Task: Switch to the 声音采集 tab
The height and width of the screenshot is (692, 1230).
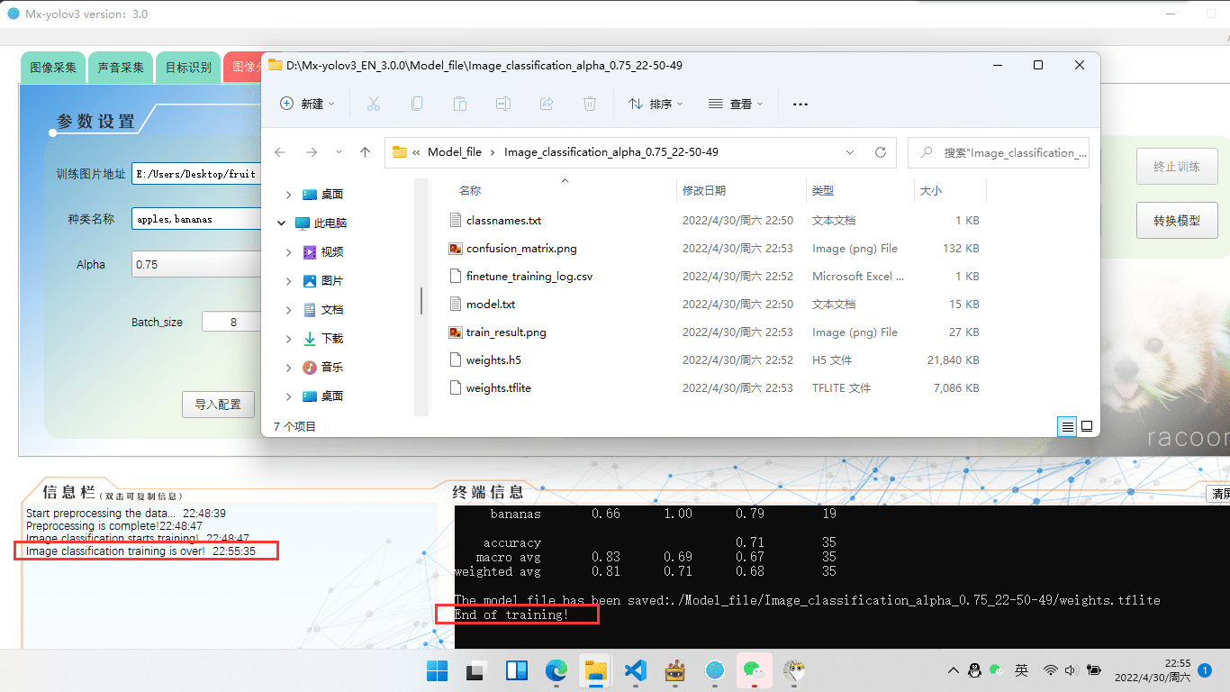Action: pyautogui.click(x=121, y=68)
